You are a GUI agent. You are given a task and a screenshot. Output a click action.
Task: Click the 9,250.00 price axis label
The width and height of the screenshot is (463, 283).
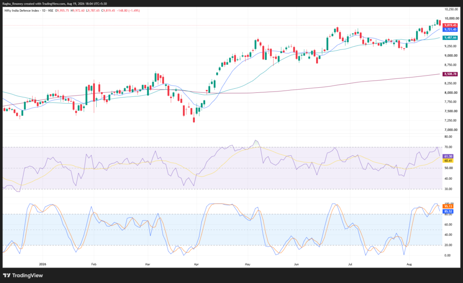[451, 47]
